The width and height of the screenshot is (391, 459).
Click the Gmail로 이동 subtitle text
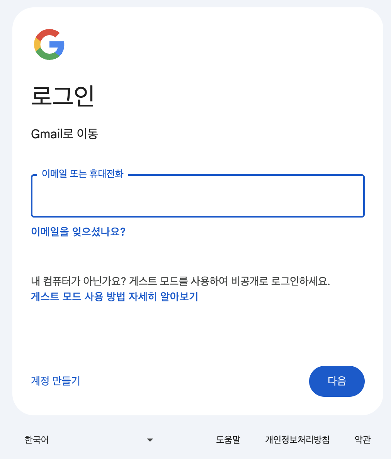coord(65,134)
